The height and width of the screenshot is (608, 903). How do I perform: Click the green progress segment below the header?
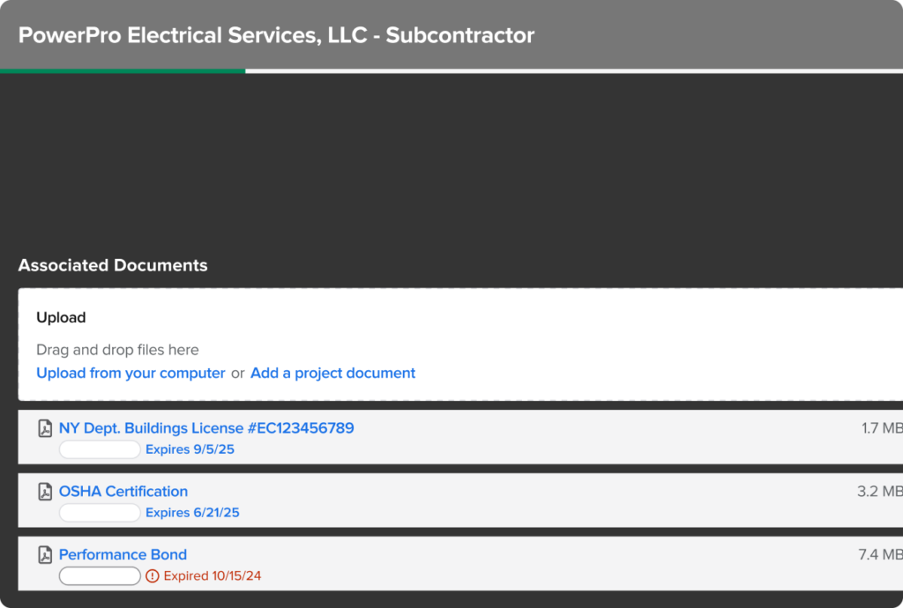pyautogui.click(x=123, y=68)
